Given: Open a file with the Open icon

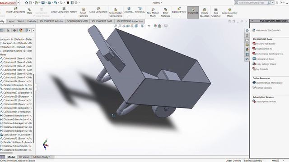Looking at the screenshot, I should [37, 3].
